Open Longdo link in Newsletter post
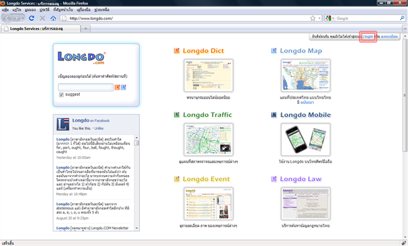The height and width of the screenshot is (246, 408). [x=63, y=228]
